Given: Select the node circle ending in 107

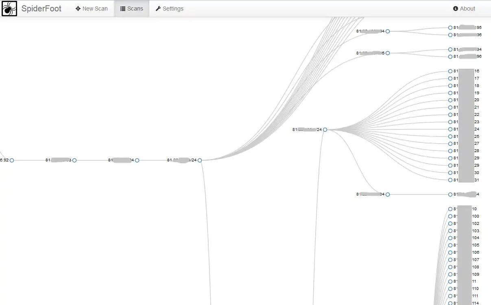Looking at the screenshot, I should click(x=450, y=260).
